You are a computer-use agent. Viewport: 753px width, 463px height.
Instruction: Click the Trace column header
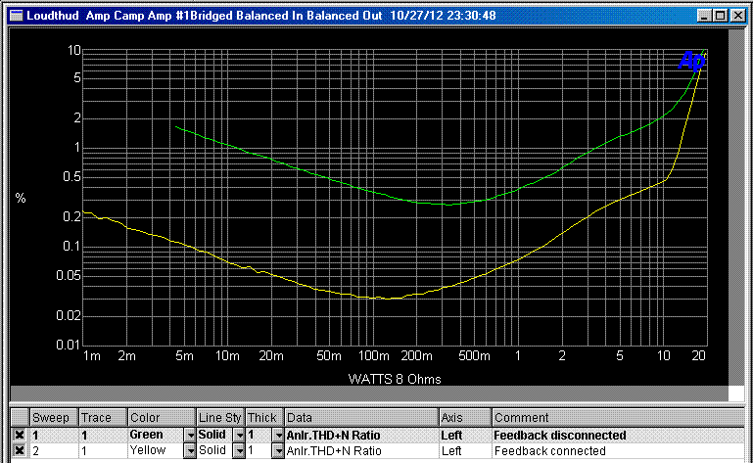103,417
